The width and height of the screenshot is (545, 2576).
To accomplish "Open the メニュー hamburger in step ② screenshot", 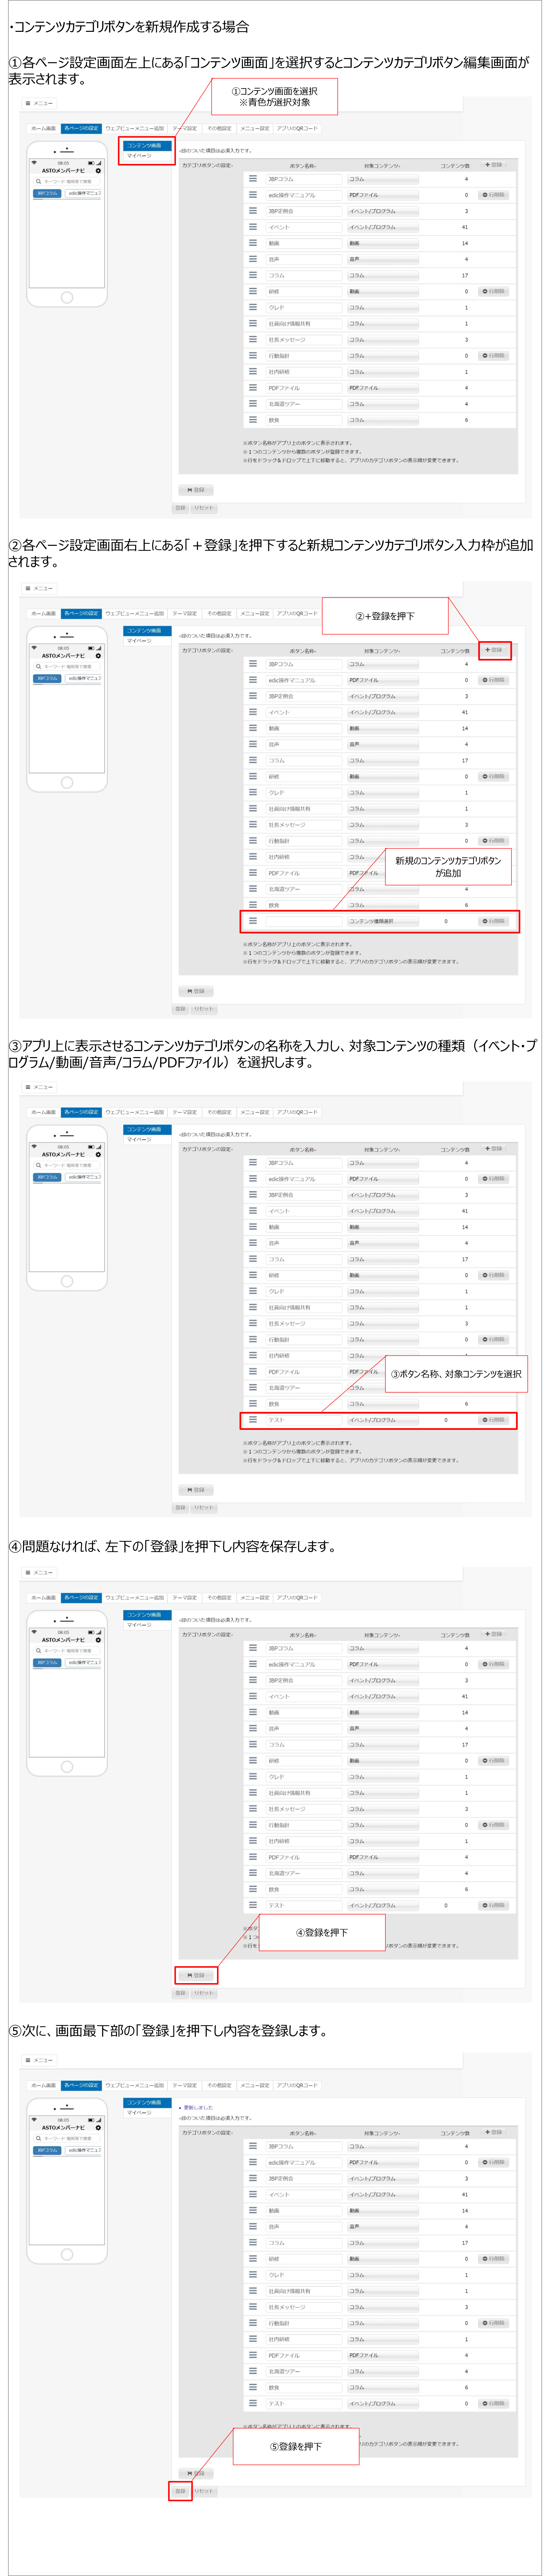I will [x=39, y=588].
